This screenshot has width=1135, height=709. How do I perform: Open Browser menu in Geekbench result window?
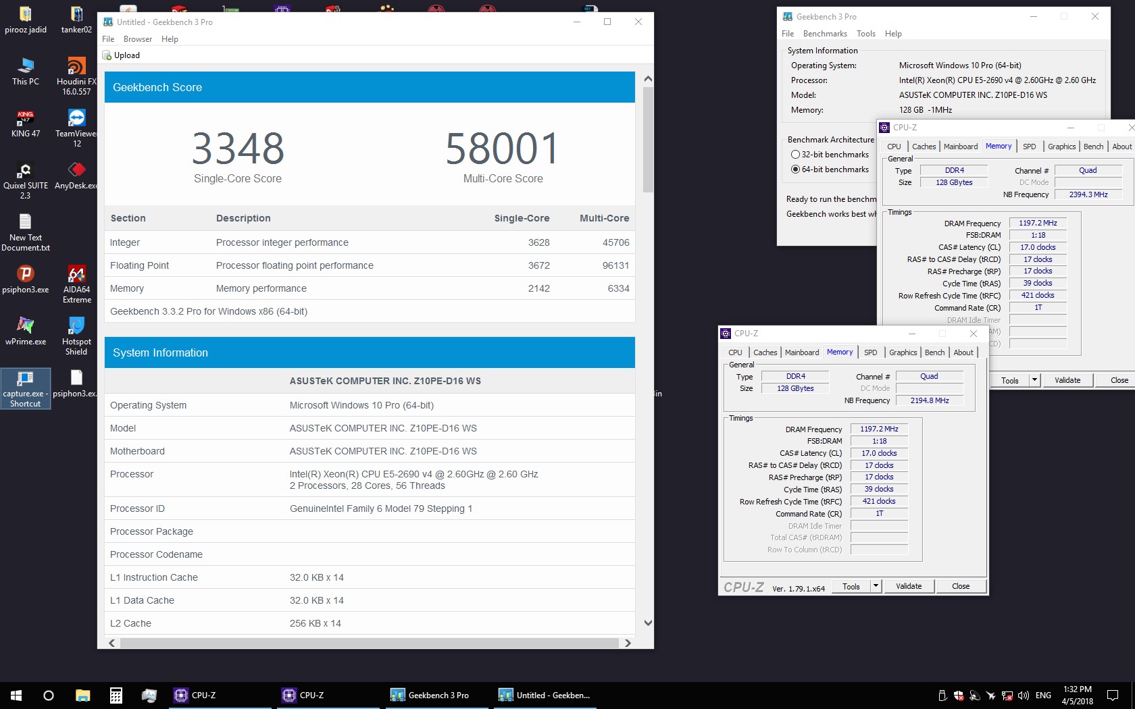(138, 39)
